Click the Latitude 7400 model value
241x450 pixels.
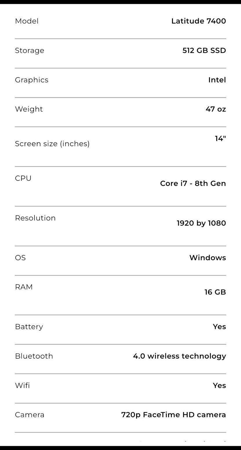199,21
